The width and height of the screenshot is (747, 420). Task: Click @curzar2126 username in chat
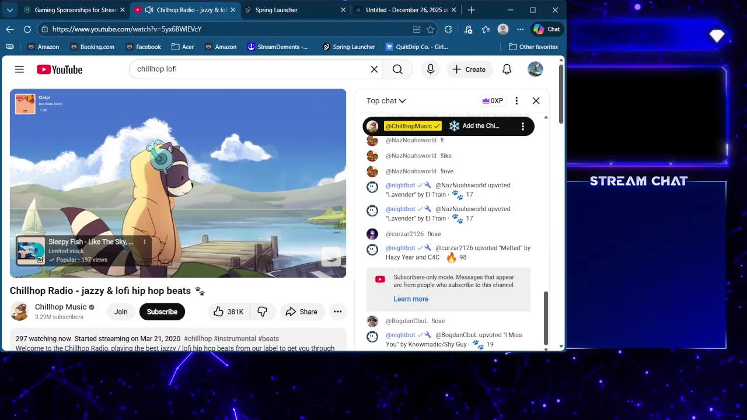405,234
